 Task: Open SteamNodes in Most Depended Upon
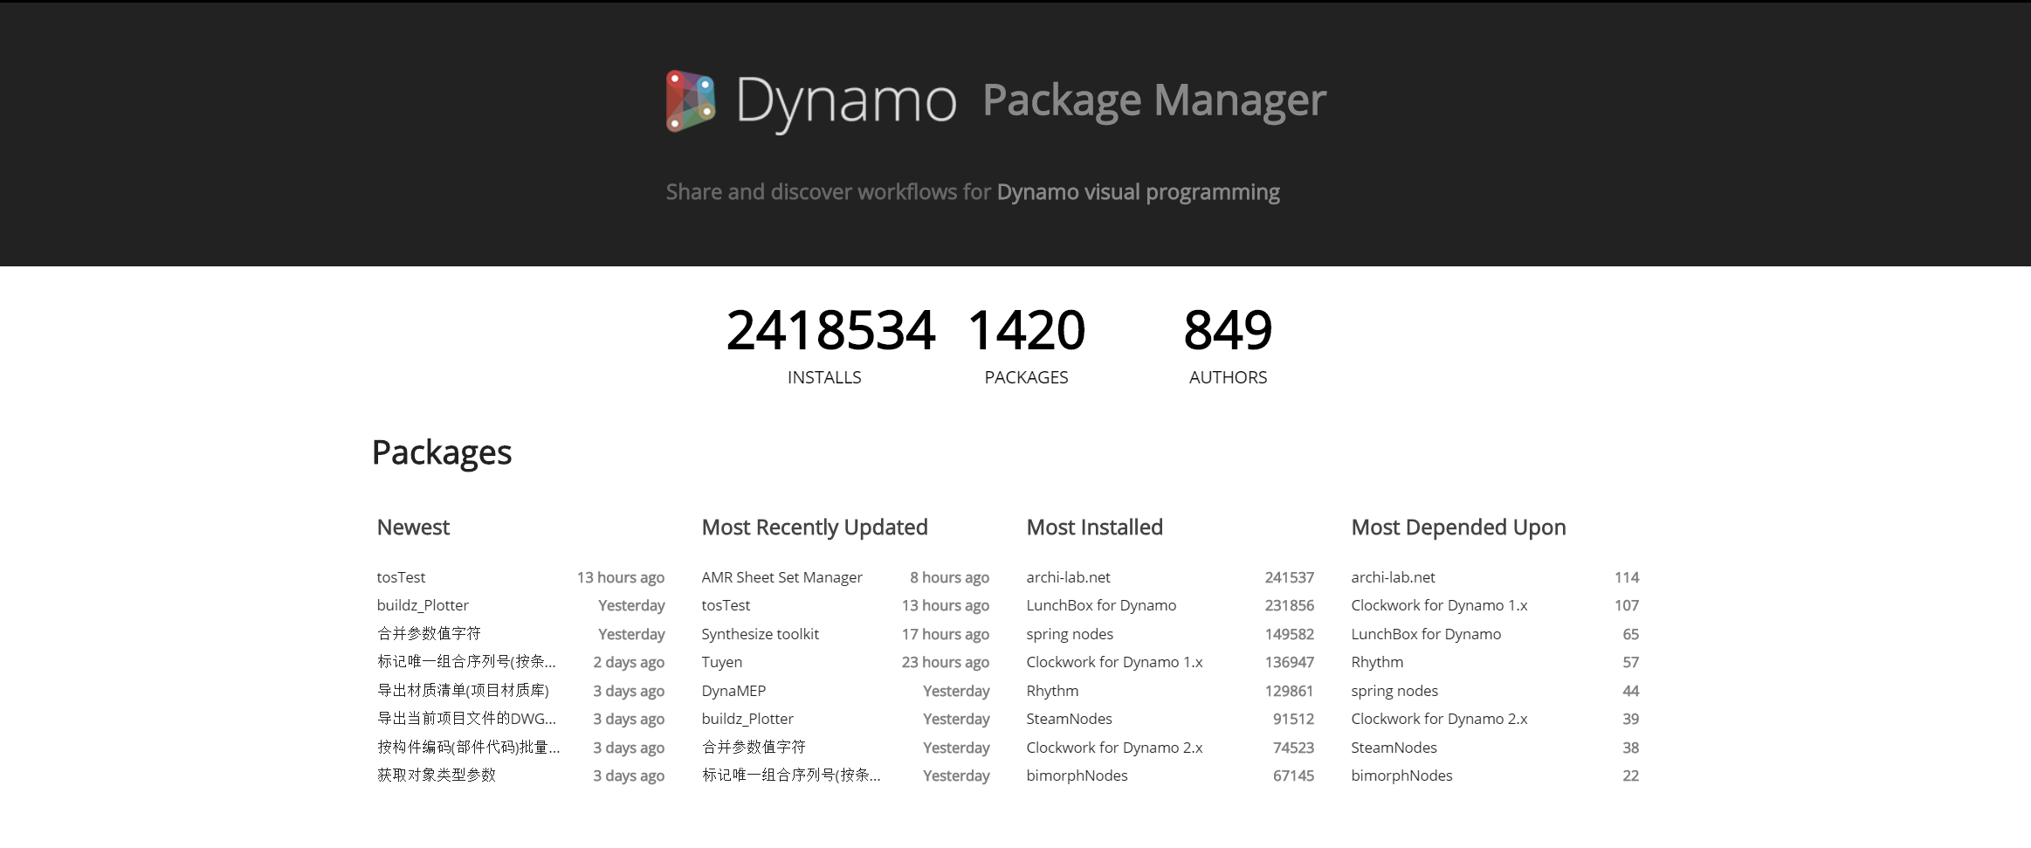[x=1394, y=748]
